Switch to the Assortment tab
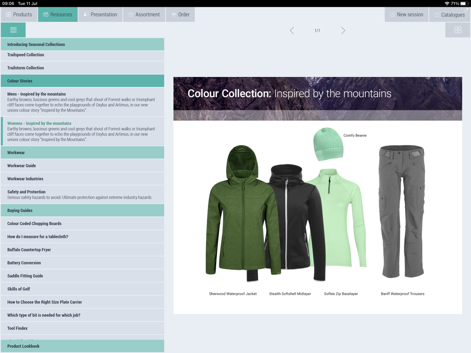 coord(144,14)
